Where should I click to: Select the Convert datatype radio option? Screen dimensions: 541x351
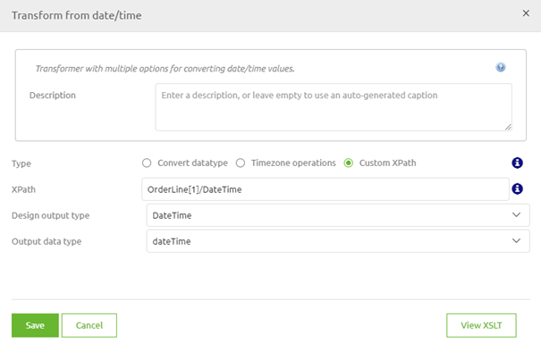click(x=147, y=163)
